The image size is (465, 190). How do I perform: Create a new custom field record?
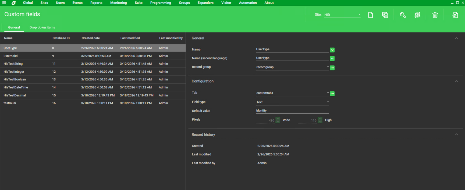[371, 15]
